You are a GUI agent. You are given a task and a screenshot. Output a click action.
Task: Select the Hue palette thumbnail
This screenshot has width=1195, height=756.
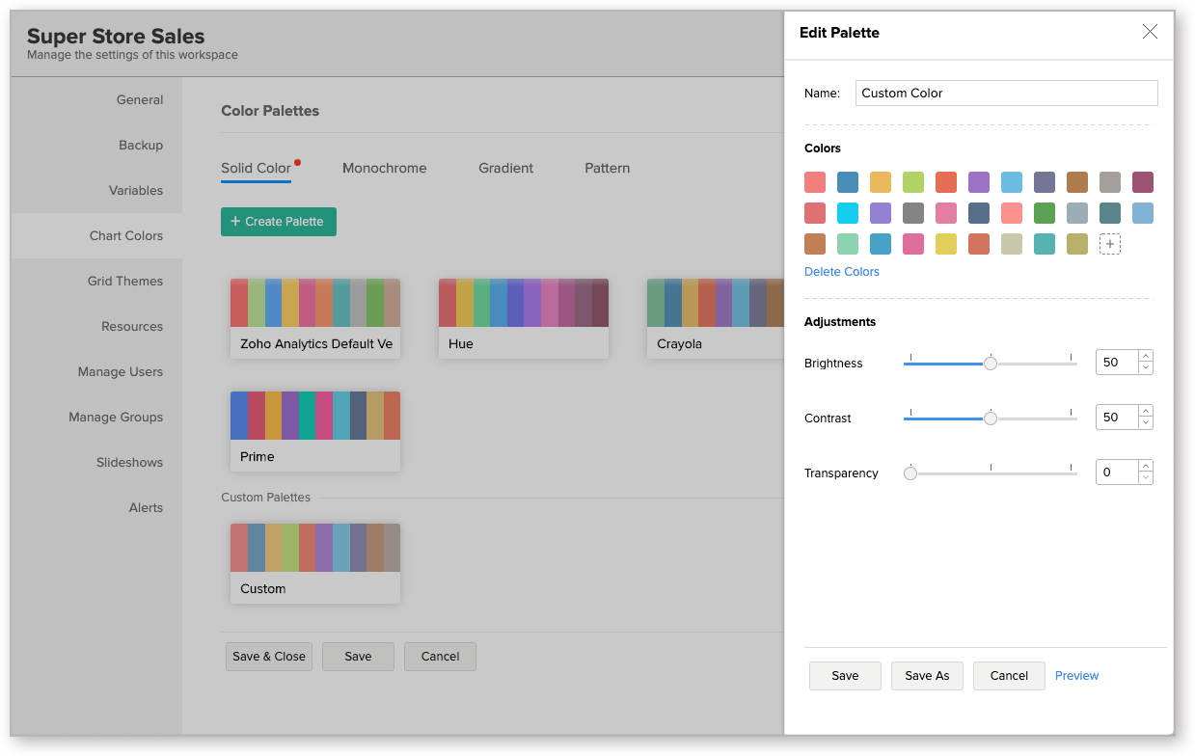click(x=523, y=318)
